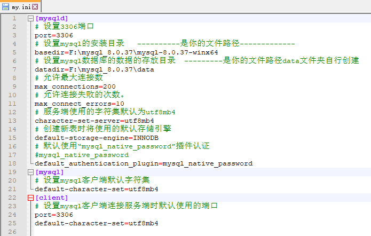Click comment 默认使用"mysql_native_password"插件认证
Viewport: 371px width, 236px height.
[x=122, y=146]
